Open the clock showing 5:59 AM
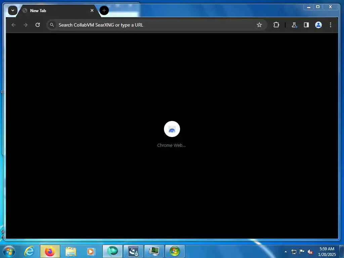Screen dimensions: 344x258 327,251
